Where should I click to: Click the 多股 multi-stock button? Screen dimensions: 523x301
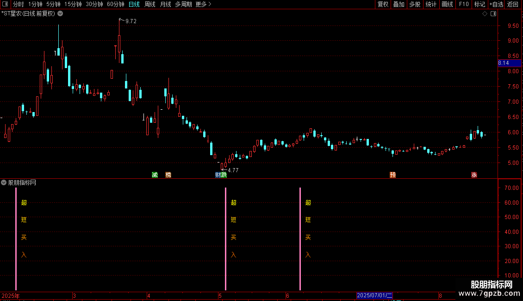pos(415,4)
